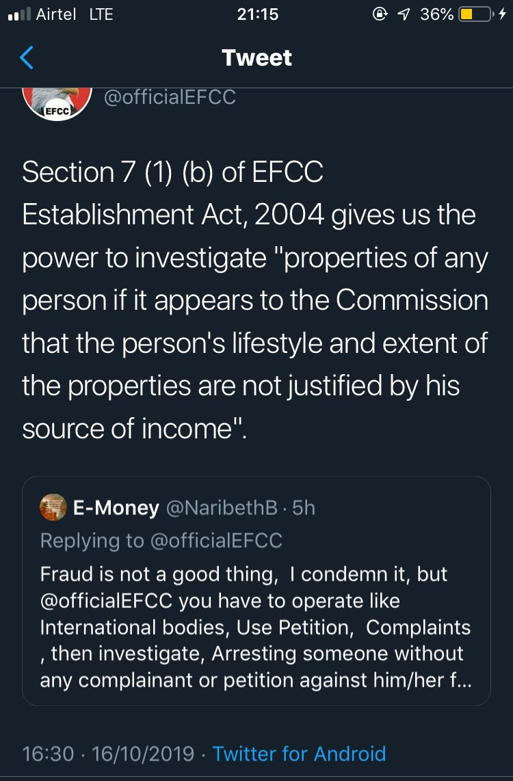
Task: Switch focus to the Tweet screen title
Action: pyautogui.click(x=256, y=57)
